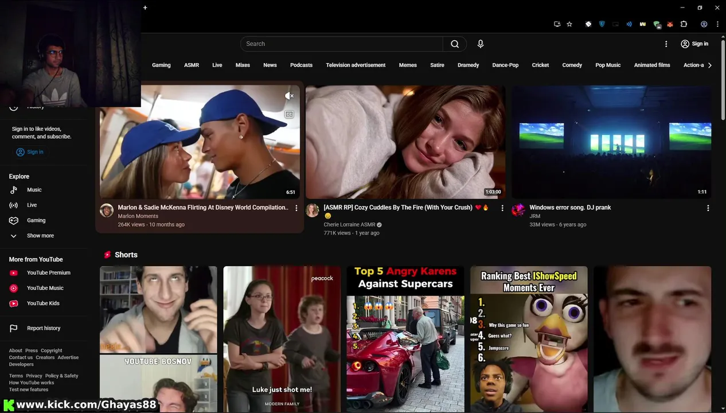Click Sign in button in sidebar
726x413 pixels.
(x=30, y=152)
